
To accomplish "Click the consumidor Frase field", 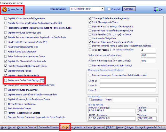I will 135,100.
